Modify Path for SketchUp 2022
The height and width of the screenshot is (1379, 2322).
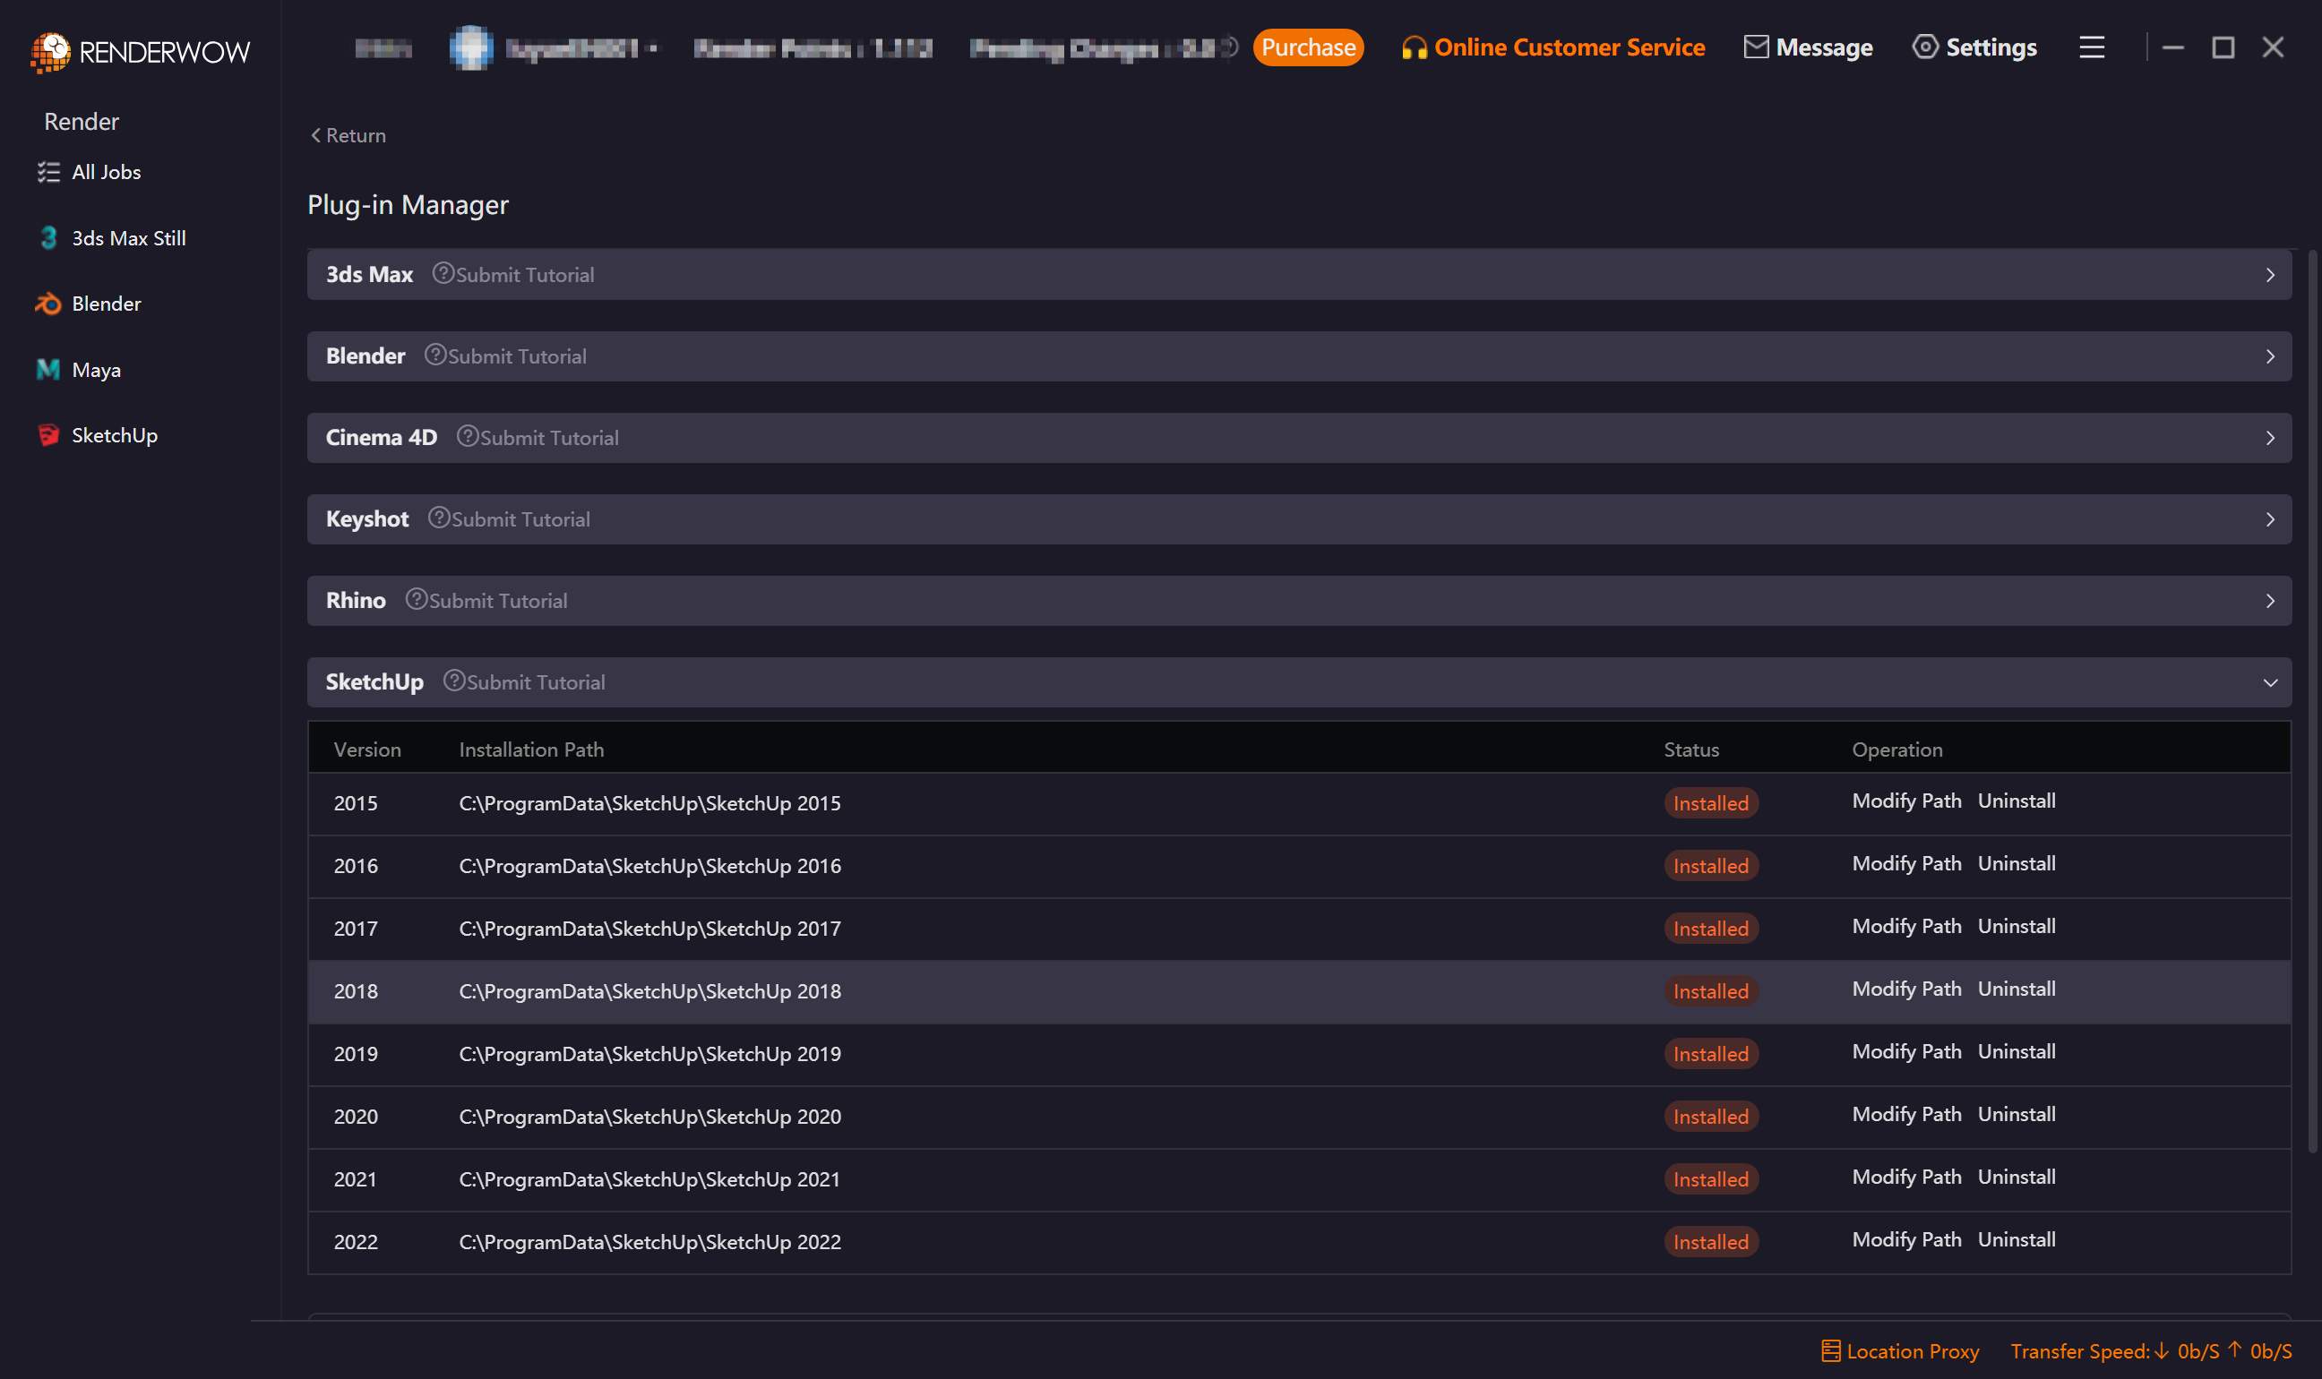click(x=1906, y=1239)
